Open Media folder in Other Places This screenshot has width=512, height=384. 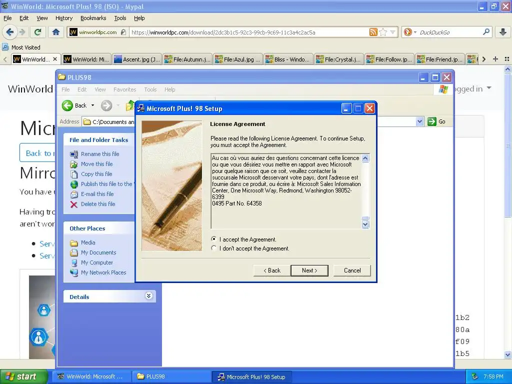click(x=88, y=242)
